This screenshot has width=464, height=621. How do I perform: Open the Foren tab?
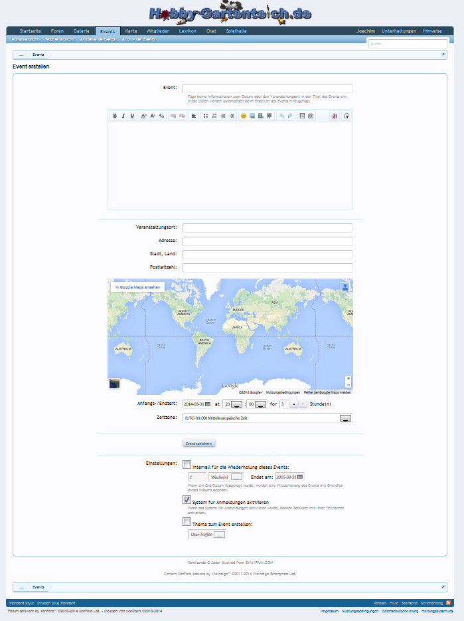pyautogui.click(x=57, y=31)
